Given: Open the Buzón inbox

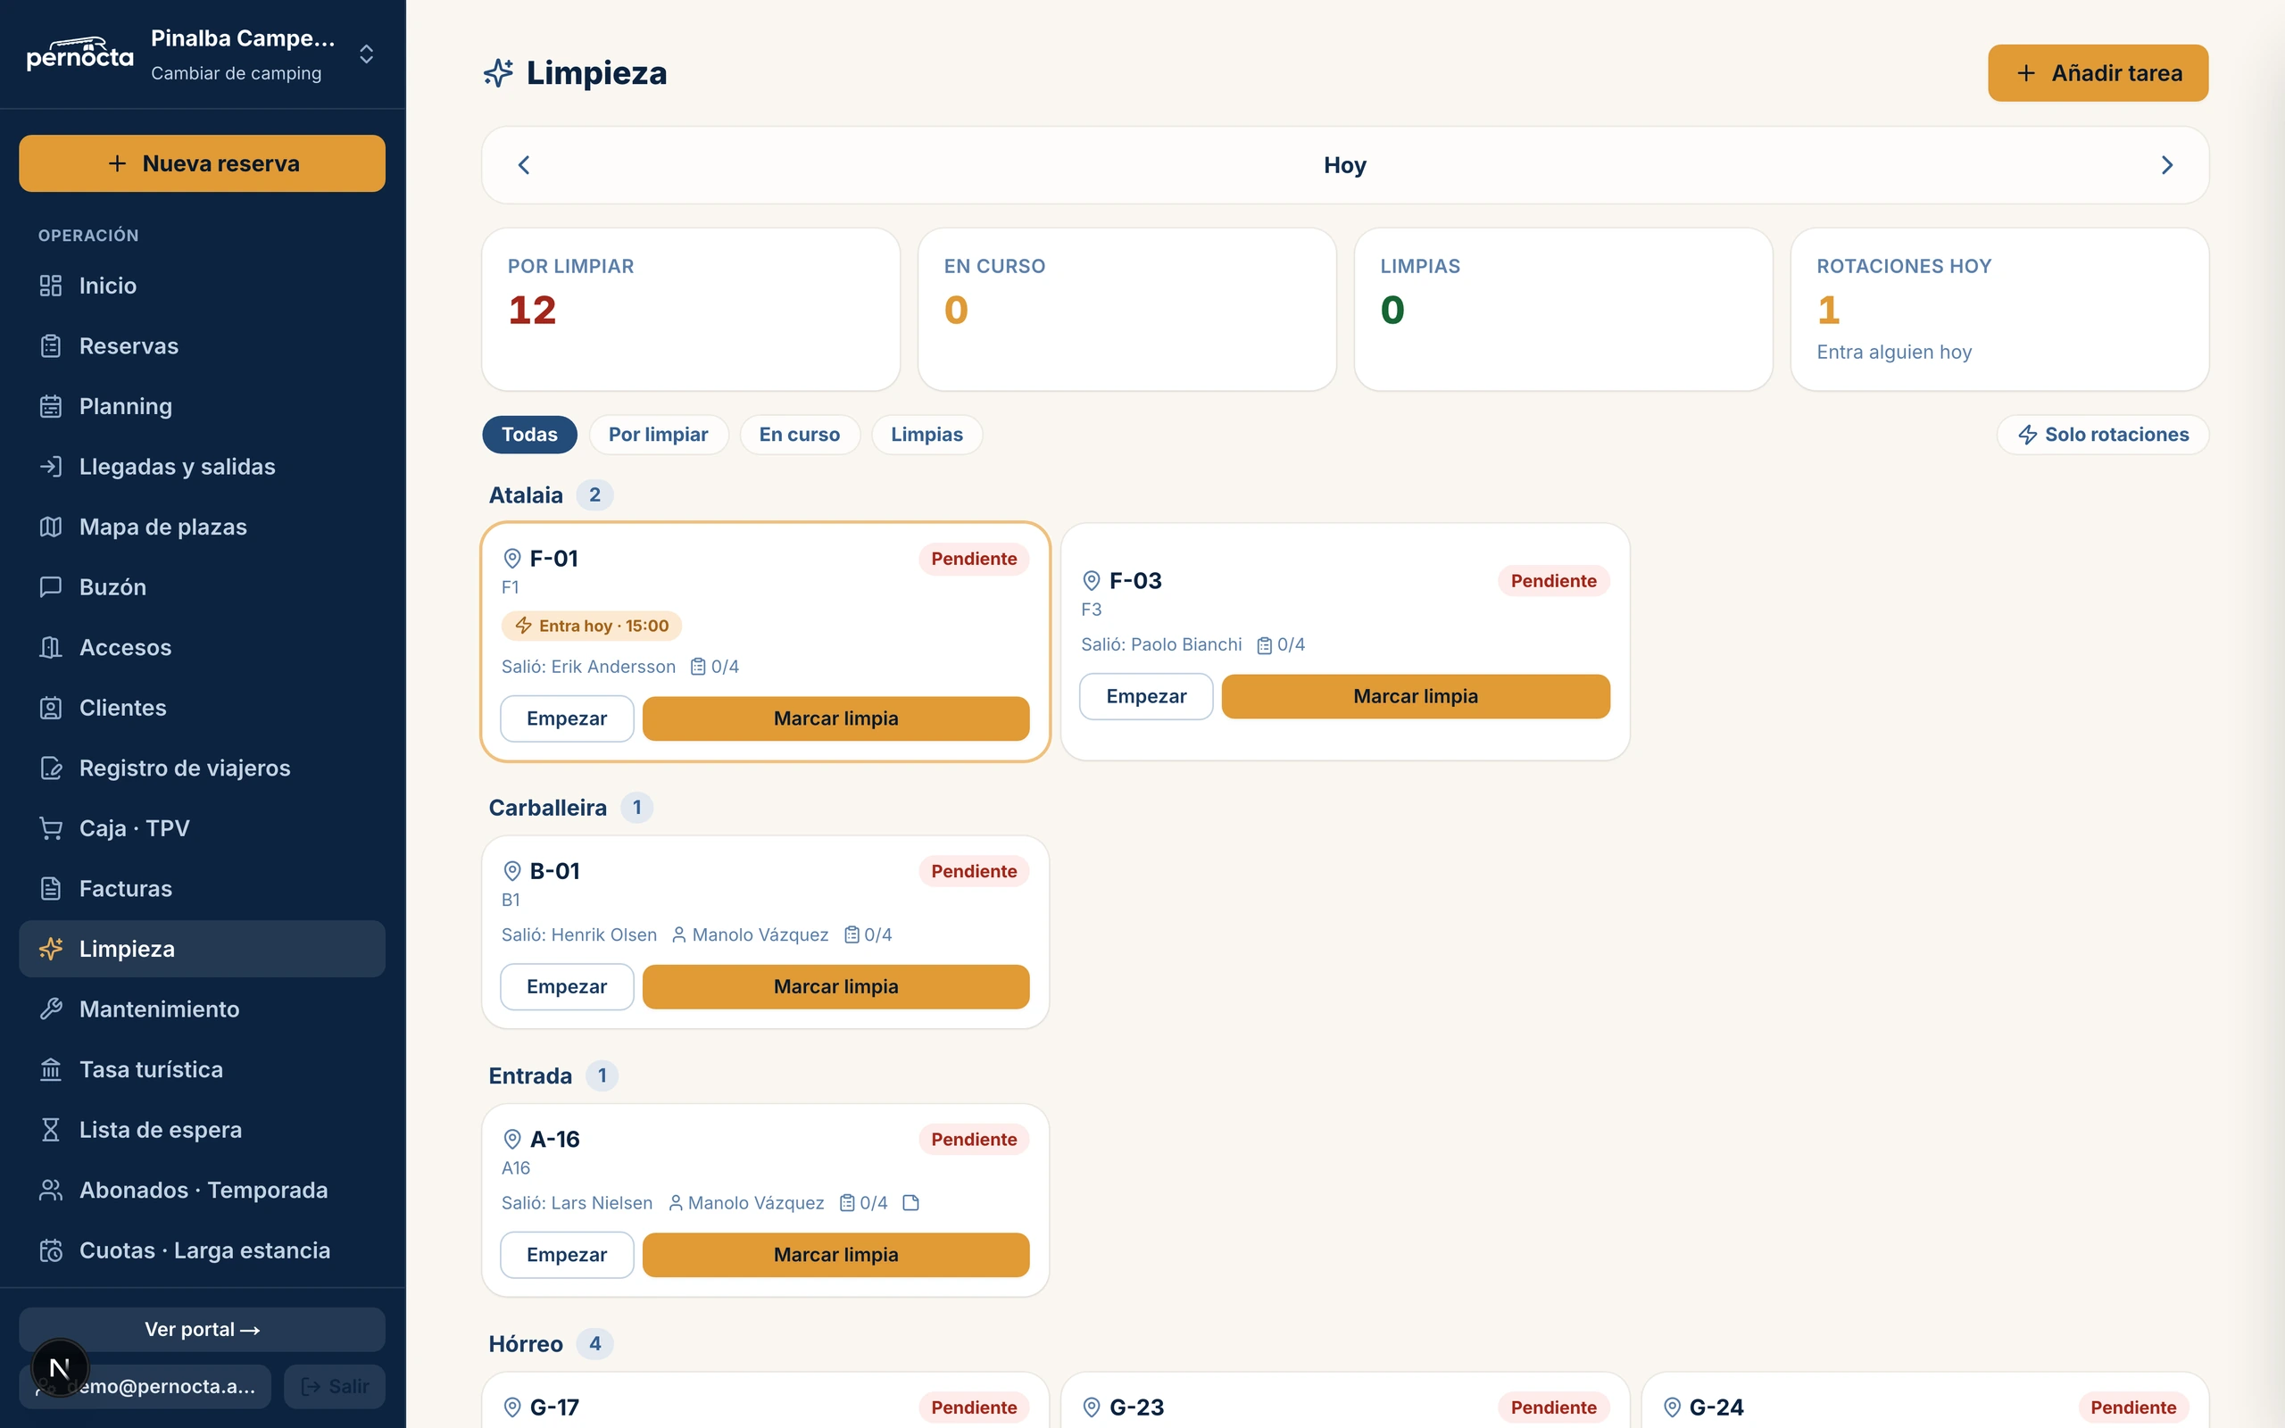Looking at the screenshot, I should click(x=202, y=586).
